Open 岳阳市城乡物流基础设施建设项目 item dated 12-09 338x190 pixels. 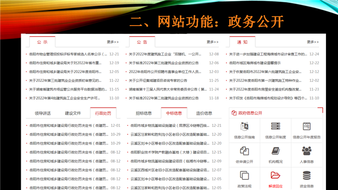point(170,161)
